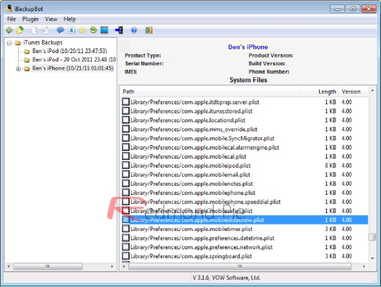Click the 6 KB length value
The height and width of the screenshot is (287, 381).
[330, 165]
